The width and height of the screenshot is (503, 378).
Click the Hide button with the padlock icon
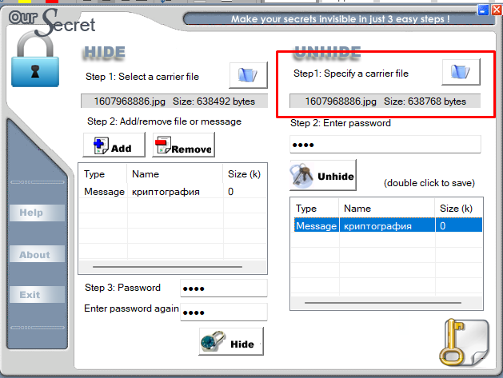(231, 341)
